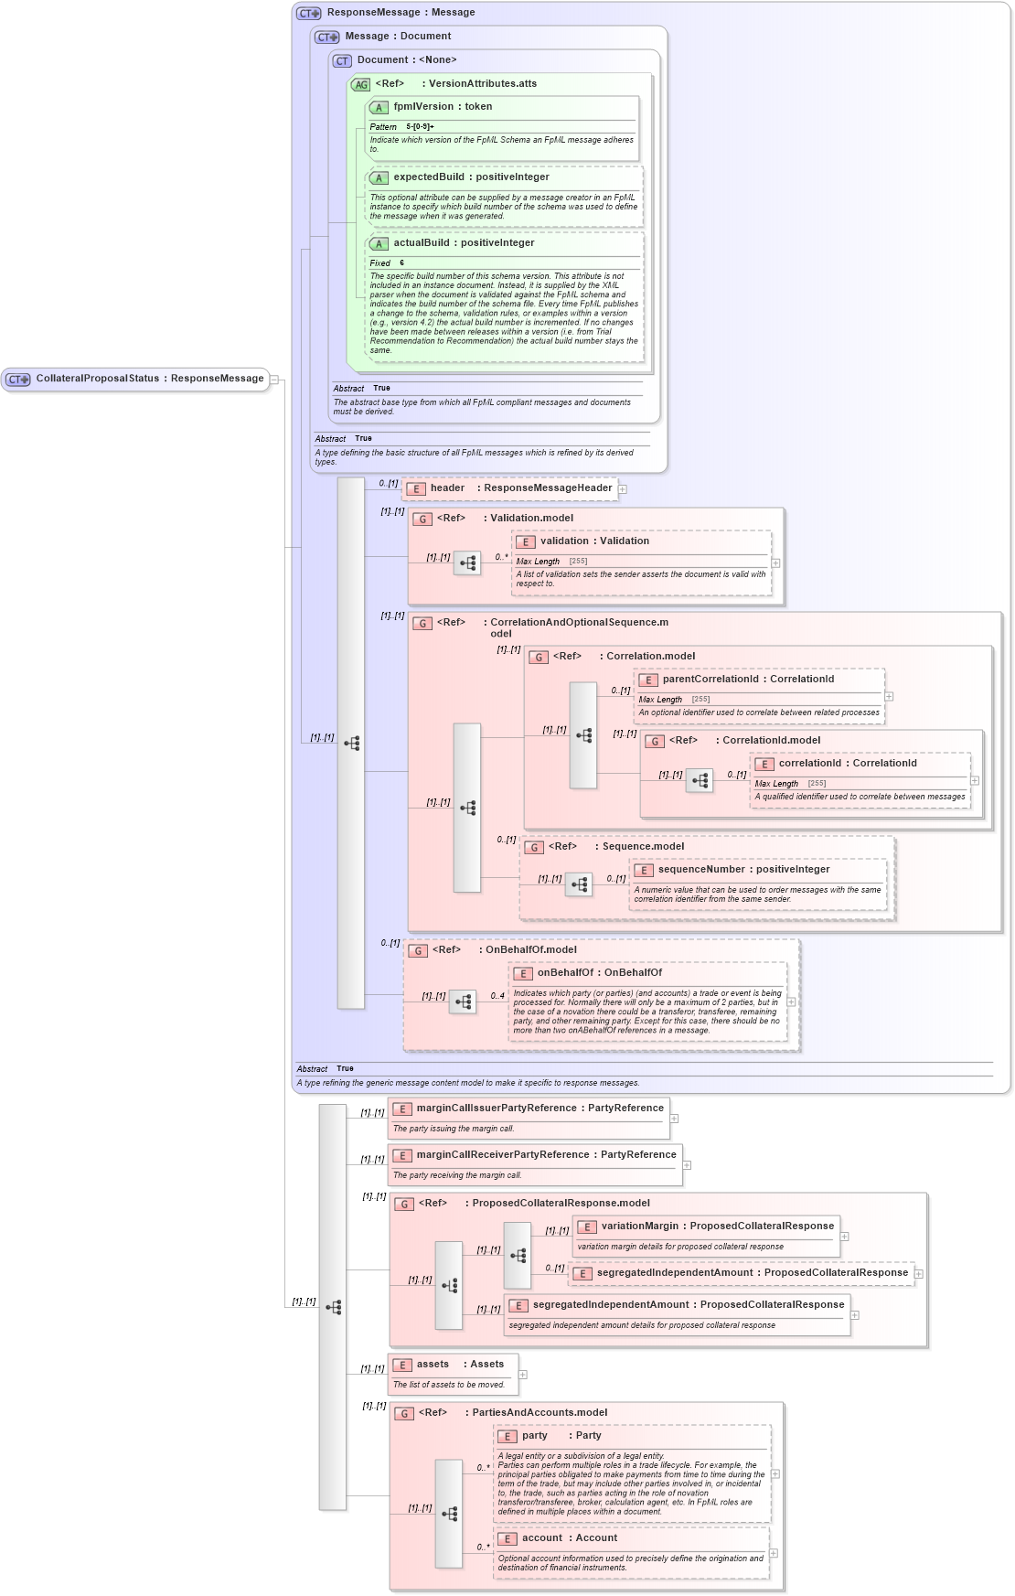The width and height of the screenshot is (1015, 1596).
Task: Expand marginCallReceiverPartyReference plus box
Action: click(x=687, y=1165)
